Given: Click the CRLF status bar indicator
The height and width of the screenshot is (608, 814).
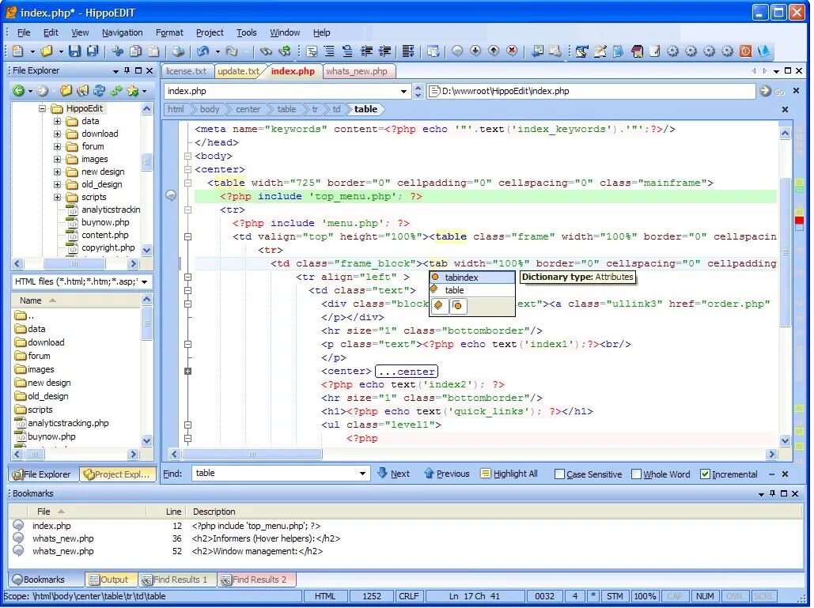Looking at the screenshot, I should click(408, 596).
